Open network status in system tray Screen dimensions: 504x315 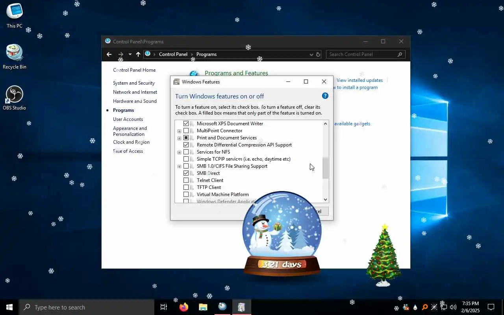coord(444,307)
